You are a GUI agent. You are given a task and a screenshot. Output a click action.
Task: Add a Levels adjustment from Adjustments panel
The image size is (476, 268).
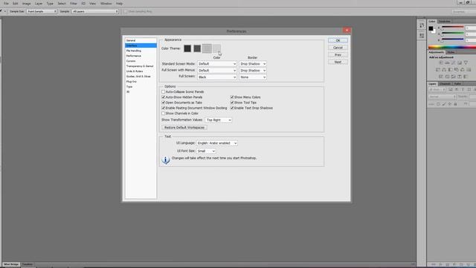coord(447,63)
